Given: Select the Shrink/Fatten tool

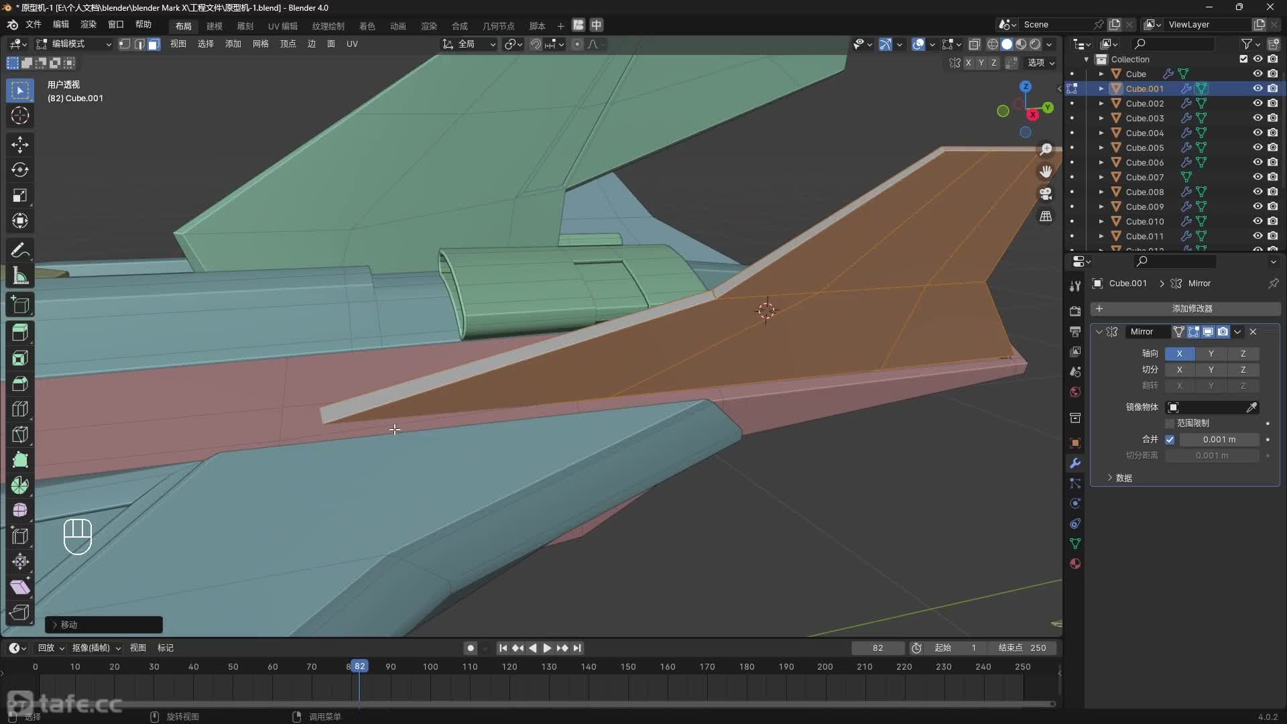Looking at the screenshot, I should [x=20, y=562].
